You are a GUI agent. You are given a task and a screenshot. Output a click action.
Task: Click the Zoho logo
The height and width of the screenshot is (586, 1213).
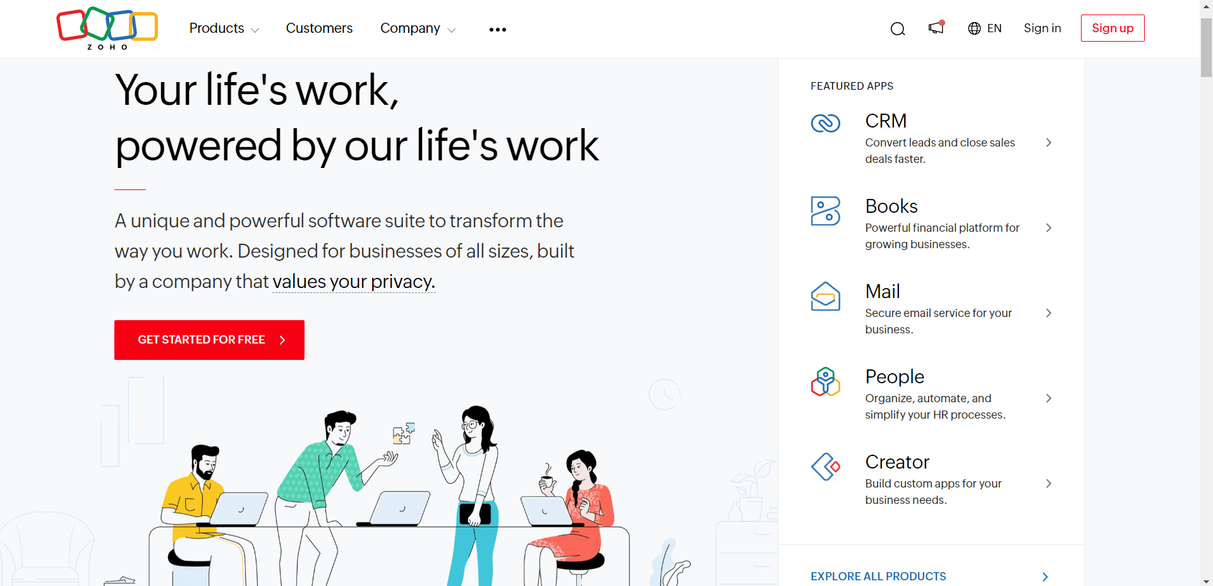pyautogui.click(x=106, y=28)
